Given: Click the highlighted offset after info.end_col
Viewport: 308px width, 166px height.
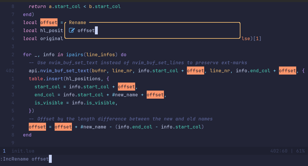Looking at the screenshot, I should (287, 71).
